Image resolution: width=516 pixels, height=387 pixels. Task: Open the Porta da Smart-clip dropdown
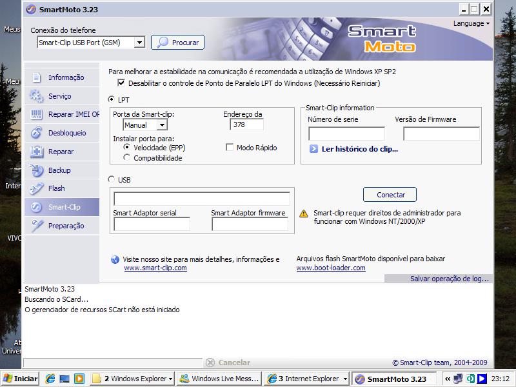click(162, 125)
